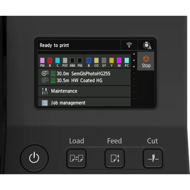The image size is (190, 190).
Task: Open the Maintenance menu
Action: click(84, 91)
